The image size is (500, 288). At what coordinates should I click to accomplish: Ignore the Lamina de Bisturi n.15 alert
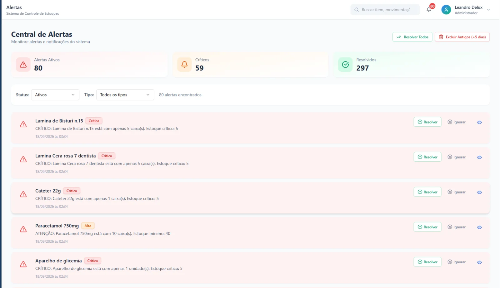tap(457, 122)
